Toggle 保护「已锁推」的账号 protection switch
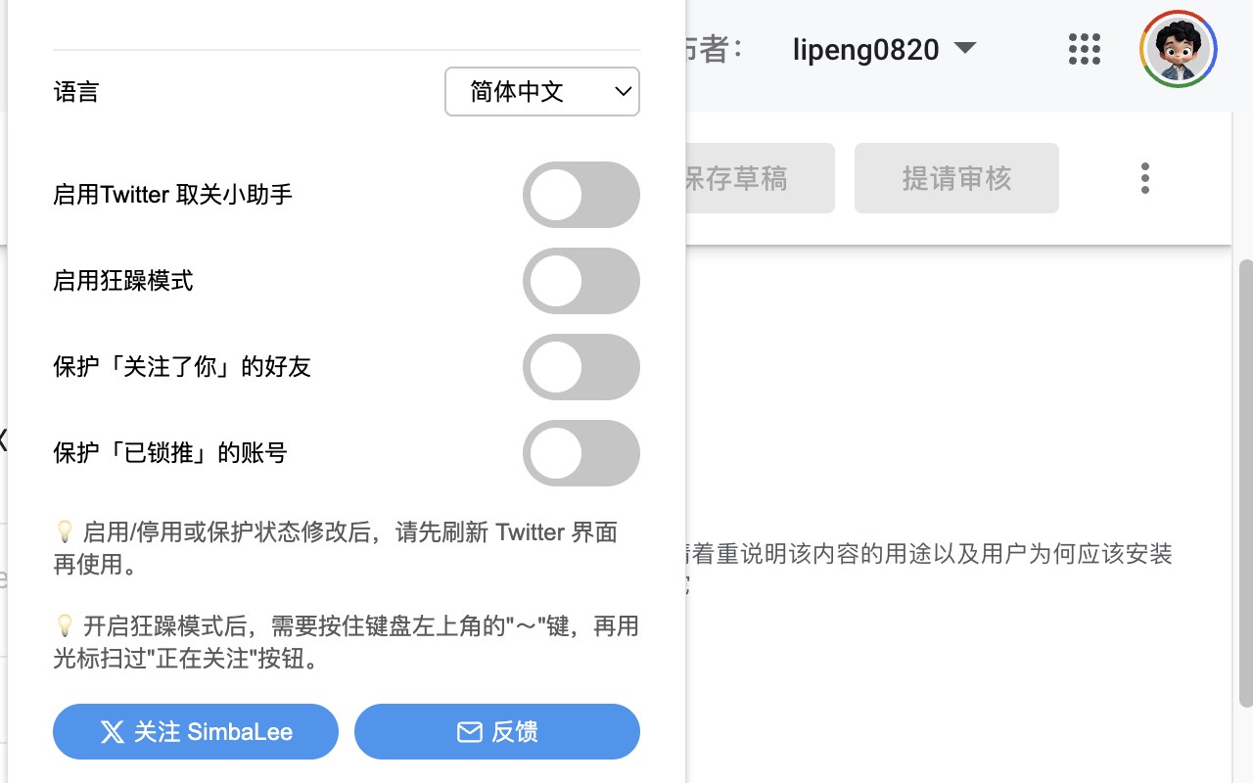1253x783 pixels. pos(580,453)
